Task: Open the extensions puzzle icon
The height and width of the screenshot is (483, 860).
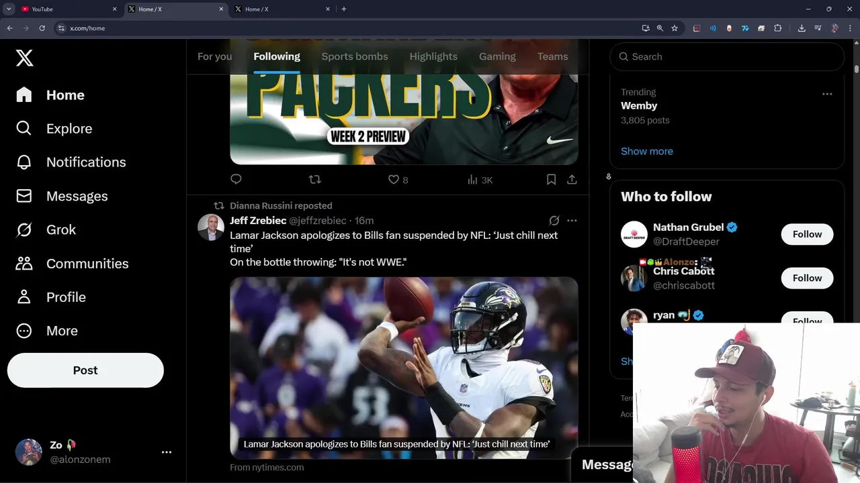Action: (777, 28)
